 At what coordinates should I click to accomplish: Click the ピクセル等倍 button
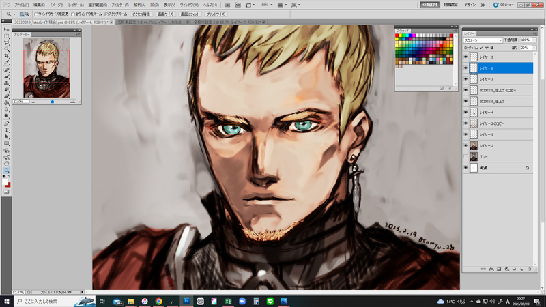coord(141,14)
